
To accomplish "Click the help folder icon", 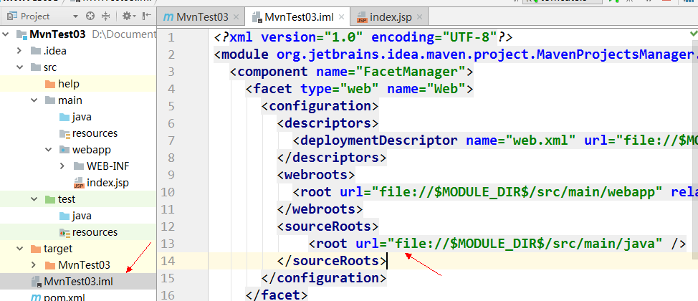I will [50, 84].
